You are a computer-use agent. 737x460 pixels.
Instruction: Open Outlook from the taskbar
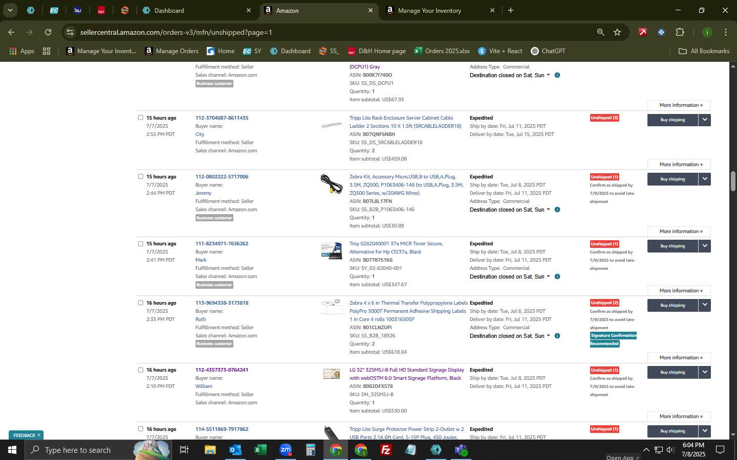coord(235,450)
